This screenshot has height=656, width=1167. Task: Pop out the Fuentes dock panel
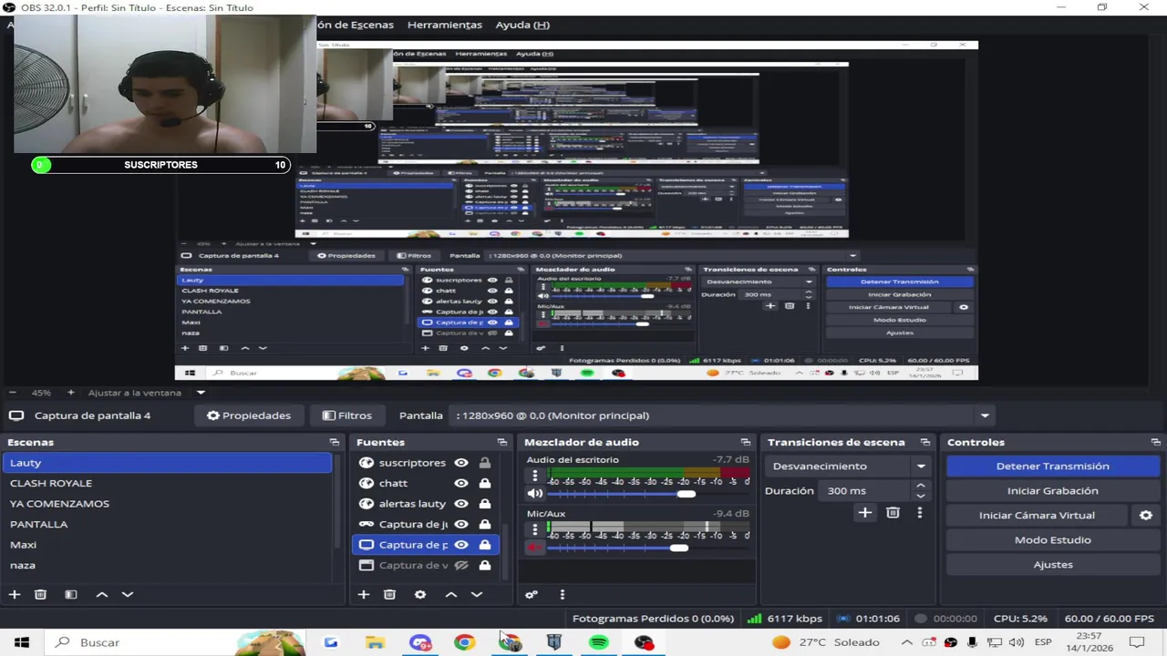[502, 442]
